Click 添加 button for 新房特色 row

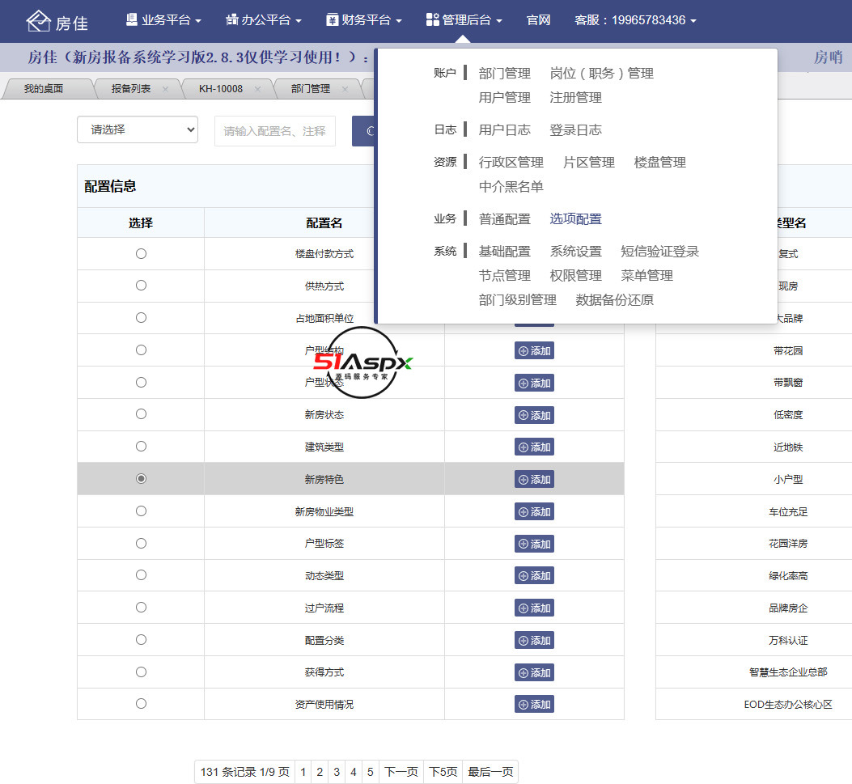tap(534, 479)
